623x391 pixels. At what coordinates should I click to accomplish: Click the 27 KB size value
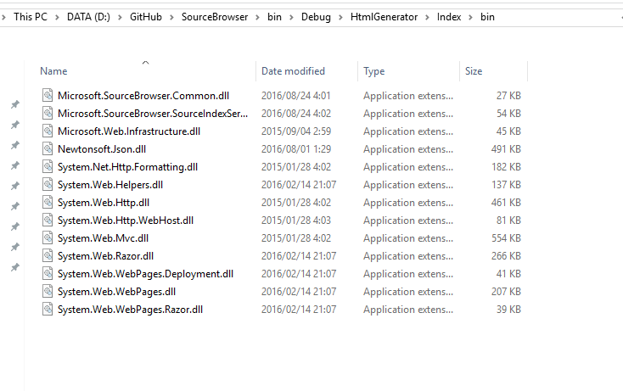click(508, 96)
